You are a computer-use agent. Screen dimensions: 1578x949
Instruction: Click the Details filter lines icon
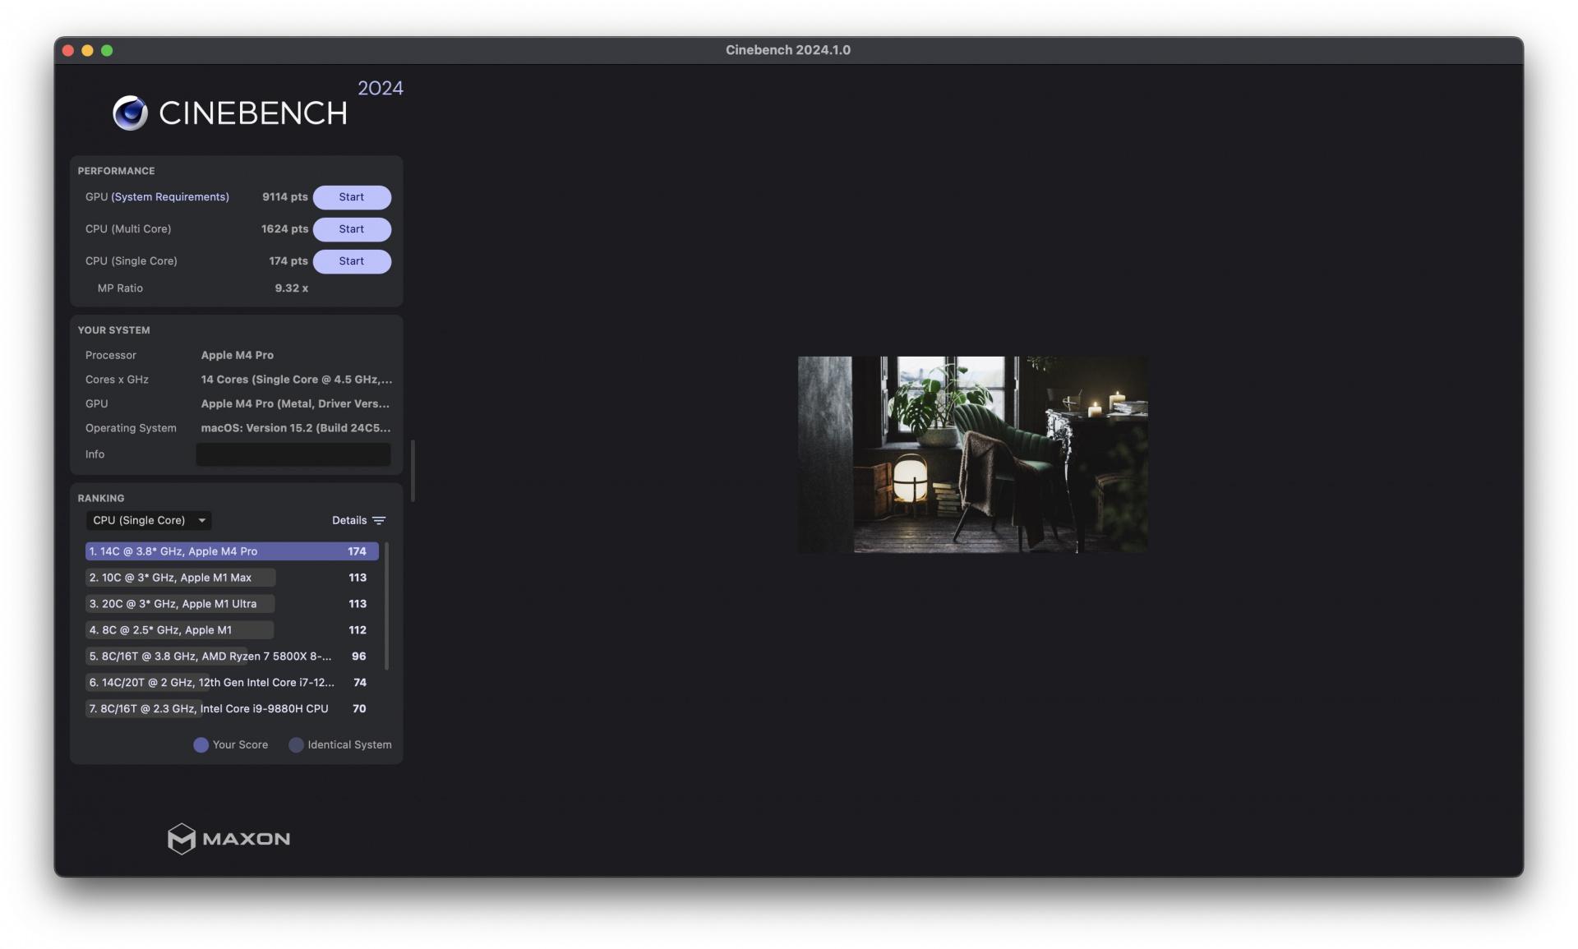pyautogui.click(x=379, y=520)
